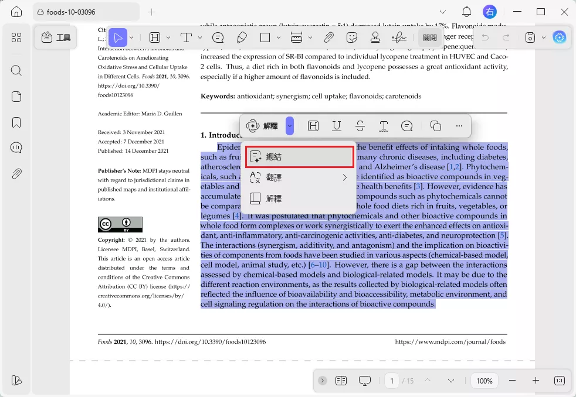
Task: Add a comment note to selected text
Action: click(x=407, y=126)
